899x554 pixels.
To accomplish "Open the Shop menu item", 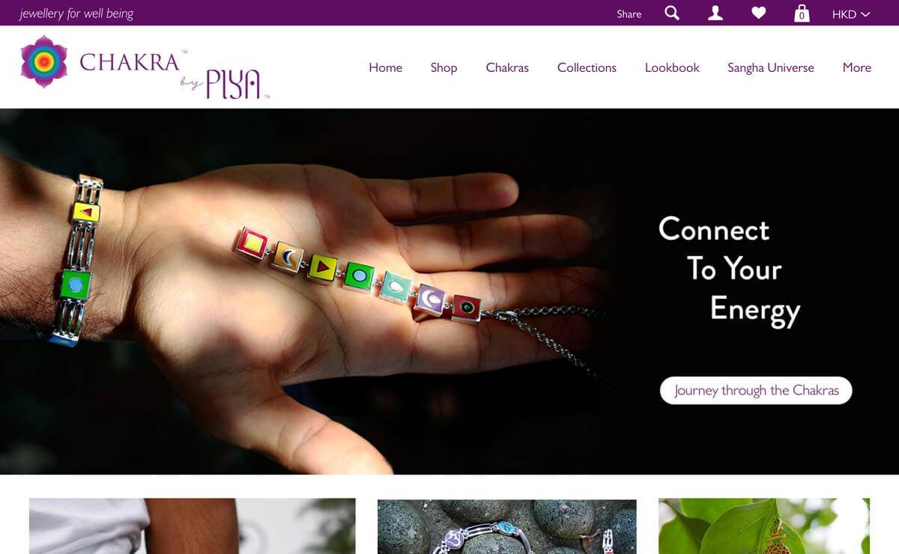I will (x=444, y=67).
